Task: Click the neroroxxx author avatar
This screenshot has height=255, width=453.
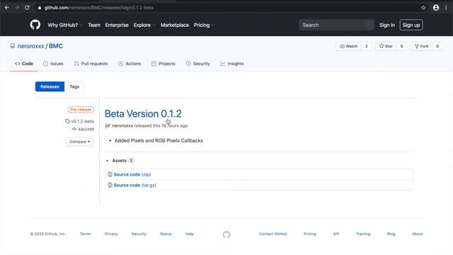Action: (108, 126)
